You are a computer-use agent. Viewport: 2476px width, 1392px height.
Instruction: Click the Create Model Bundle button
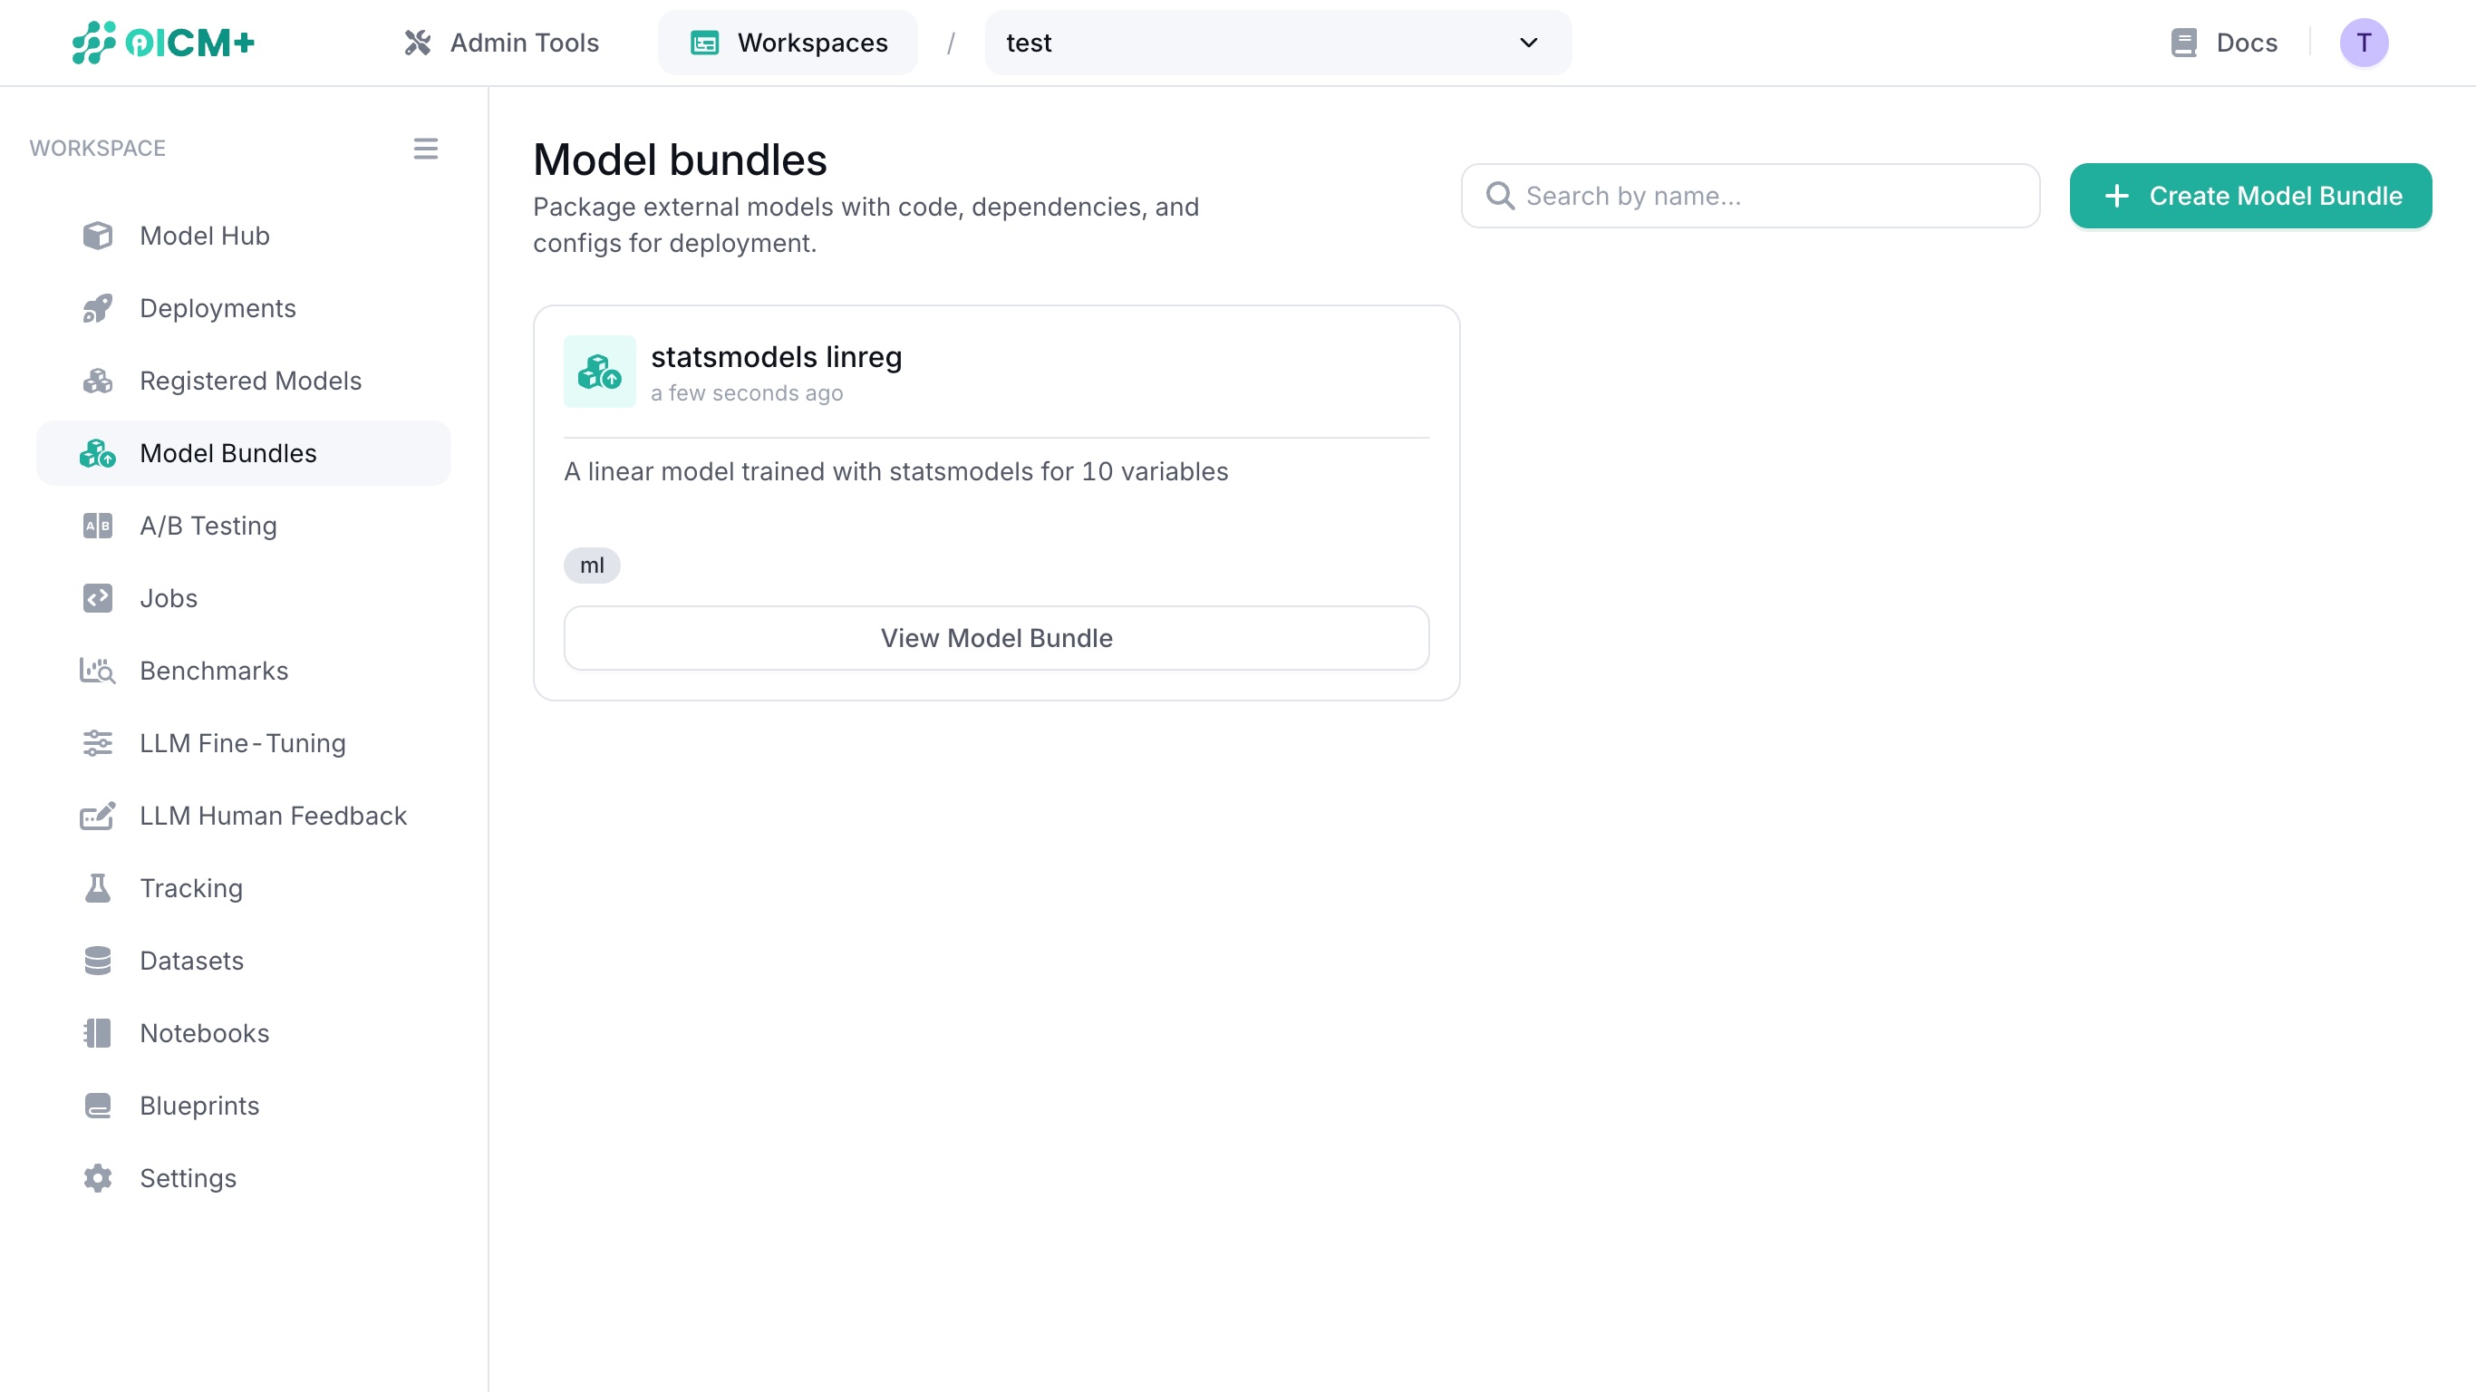(x=2250, y=195)
